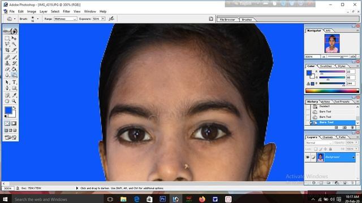This screenshot has height=203, width=362.
Task: Open the Brushes tab in palette well
Action: pyautogui.click(x=247, y=20)
